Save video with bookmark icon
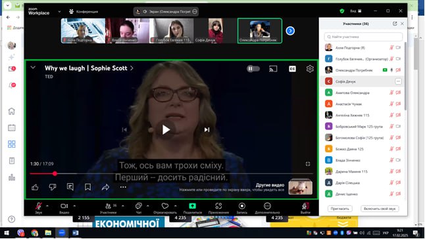Screen dimensions: 425x239 pos(87,187)
